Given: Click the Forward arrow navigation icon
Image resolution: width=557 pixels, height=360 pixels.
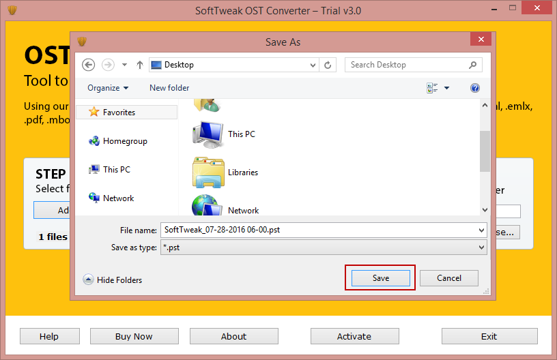Looking at the screenshot, I should click(x=108, y=65).
